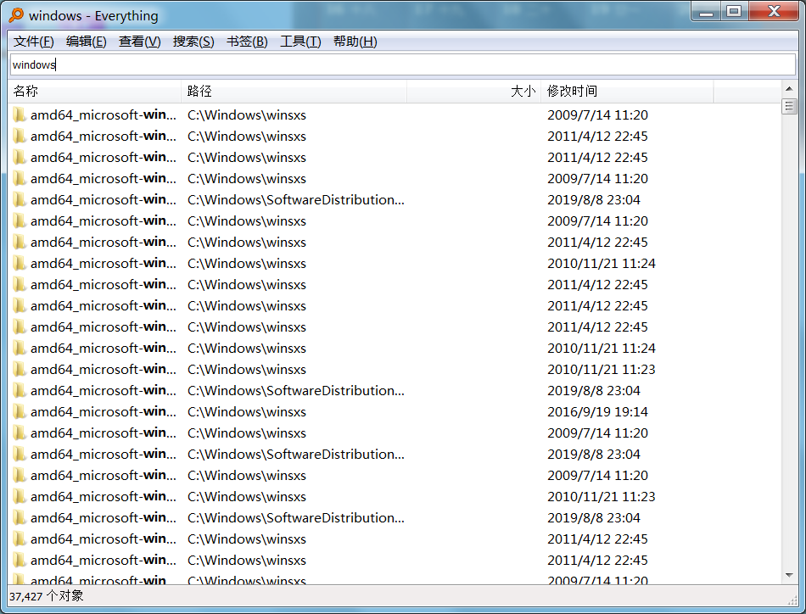Click folder icon of the 2016/9/19 19:14 row

(x=19, y=411)
